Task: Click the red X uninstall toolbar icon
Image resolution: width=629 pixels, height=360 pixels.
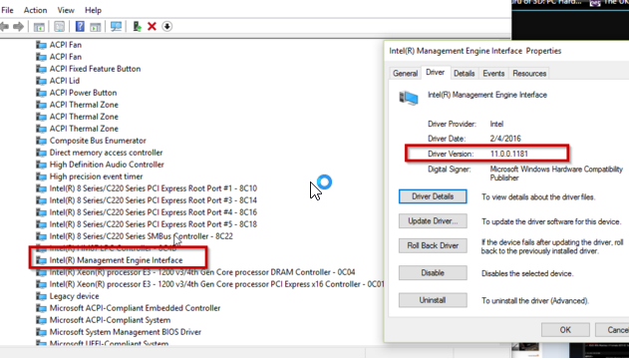Action: [152, 27]
